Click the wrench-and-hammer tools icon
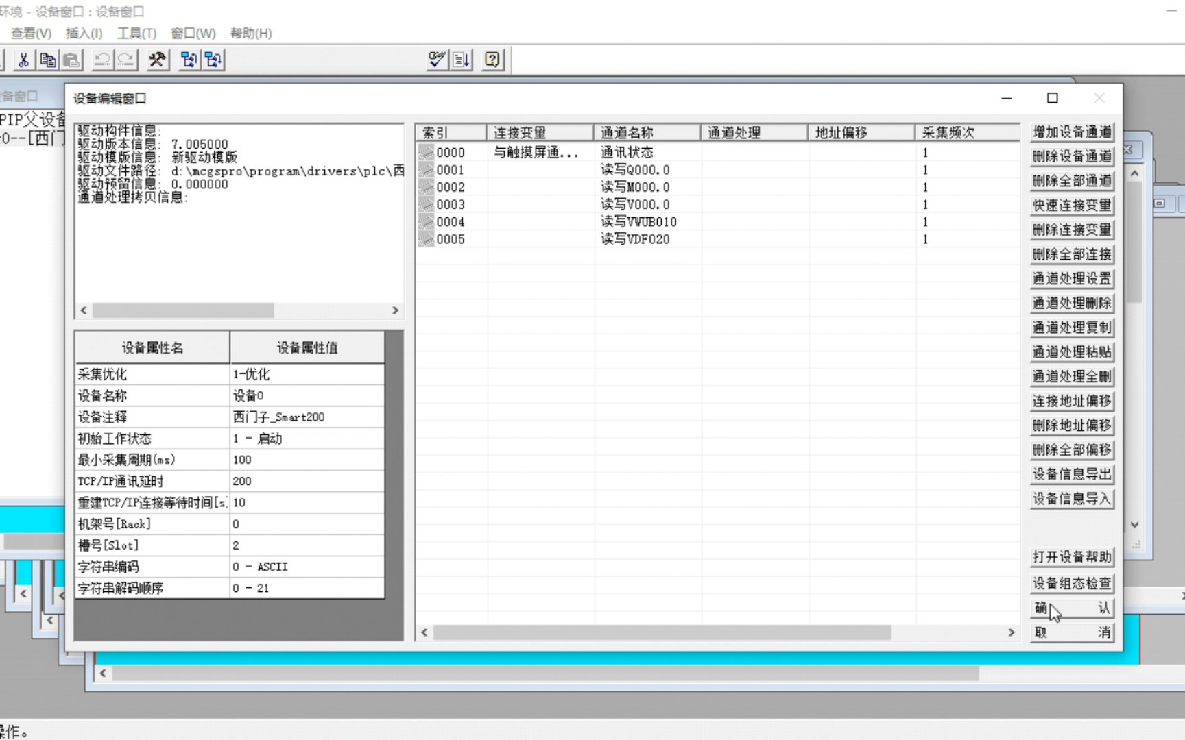1185x740 pixels. (x=157, y=60)
